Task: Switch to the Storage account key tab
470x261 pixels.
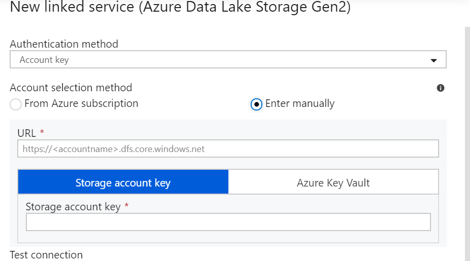Action: coord(123,182)
